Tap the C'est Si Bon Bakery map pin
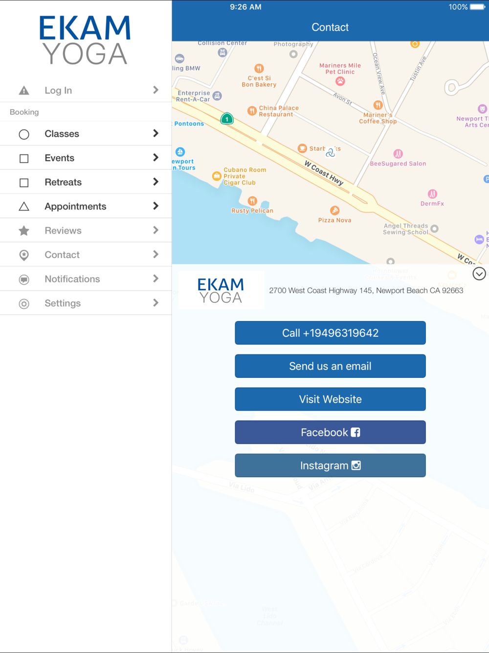The image size is (489, 653). [x=259, y=68]
